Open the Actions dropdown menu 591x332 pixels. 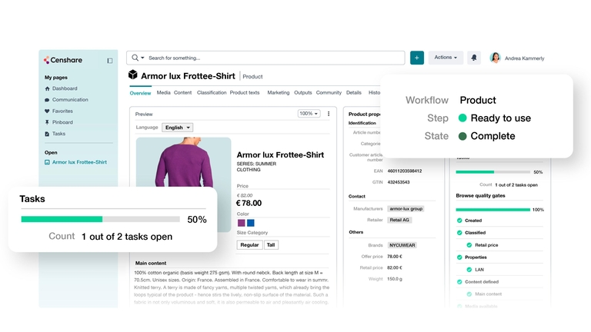[x=446, y=58]
